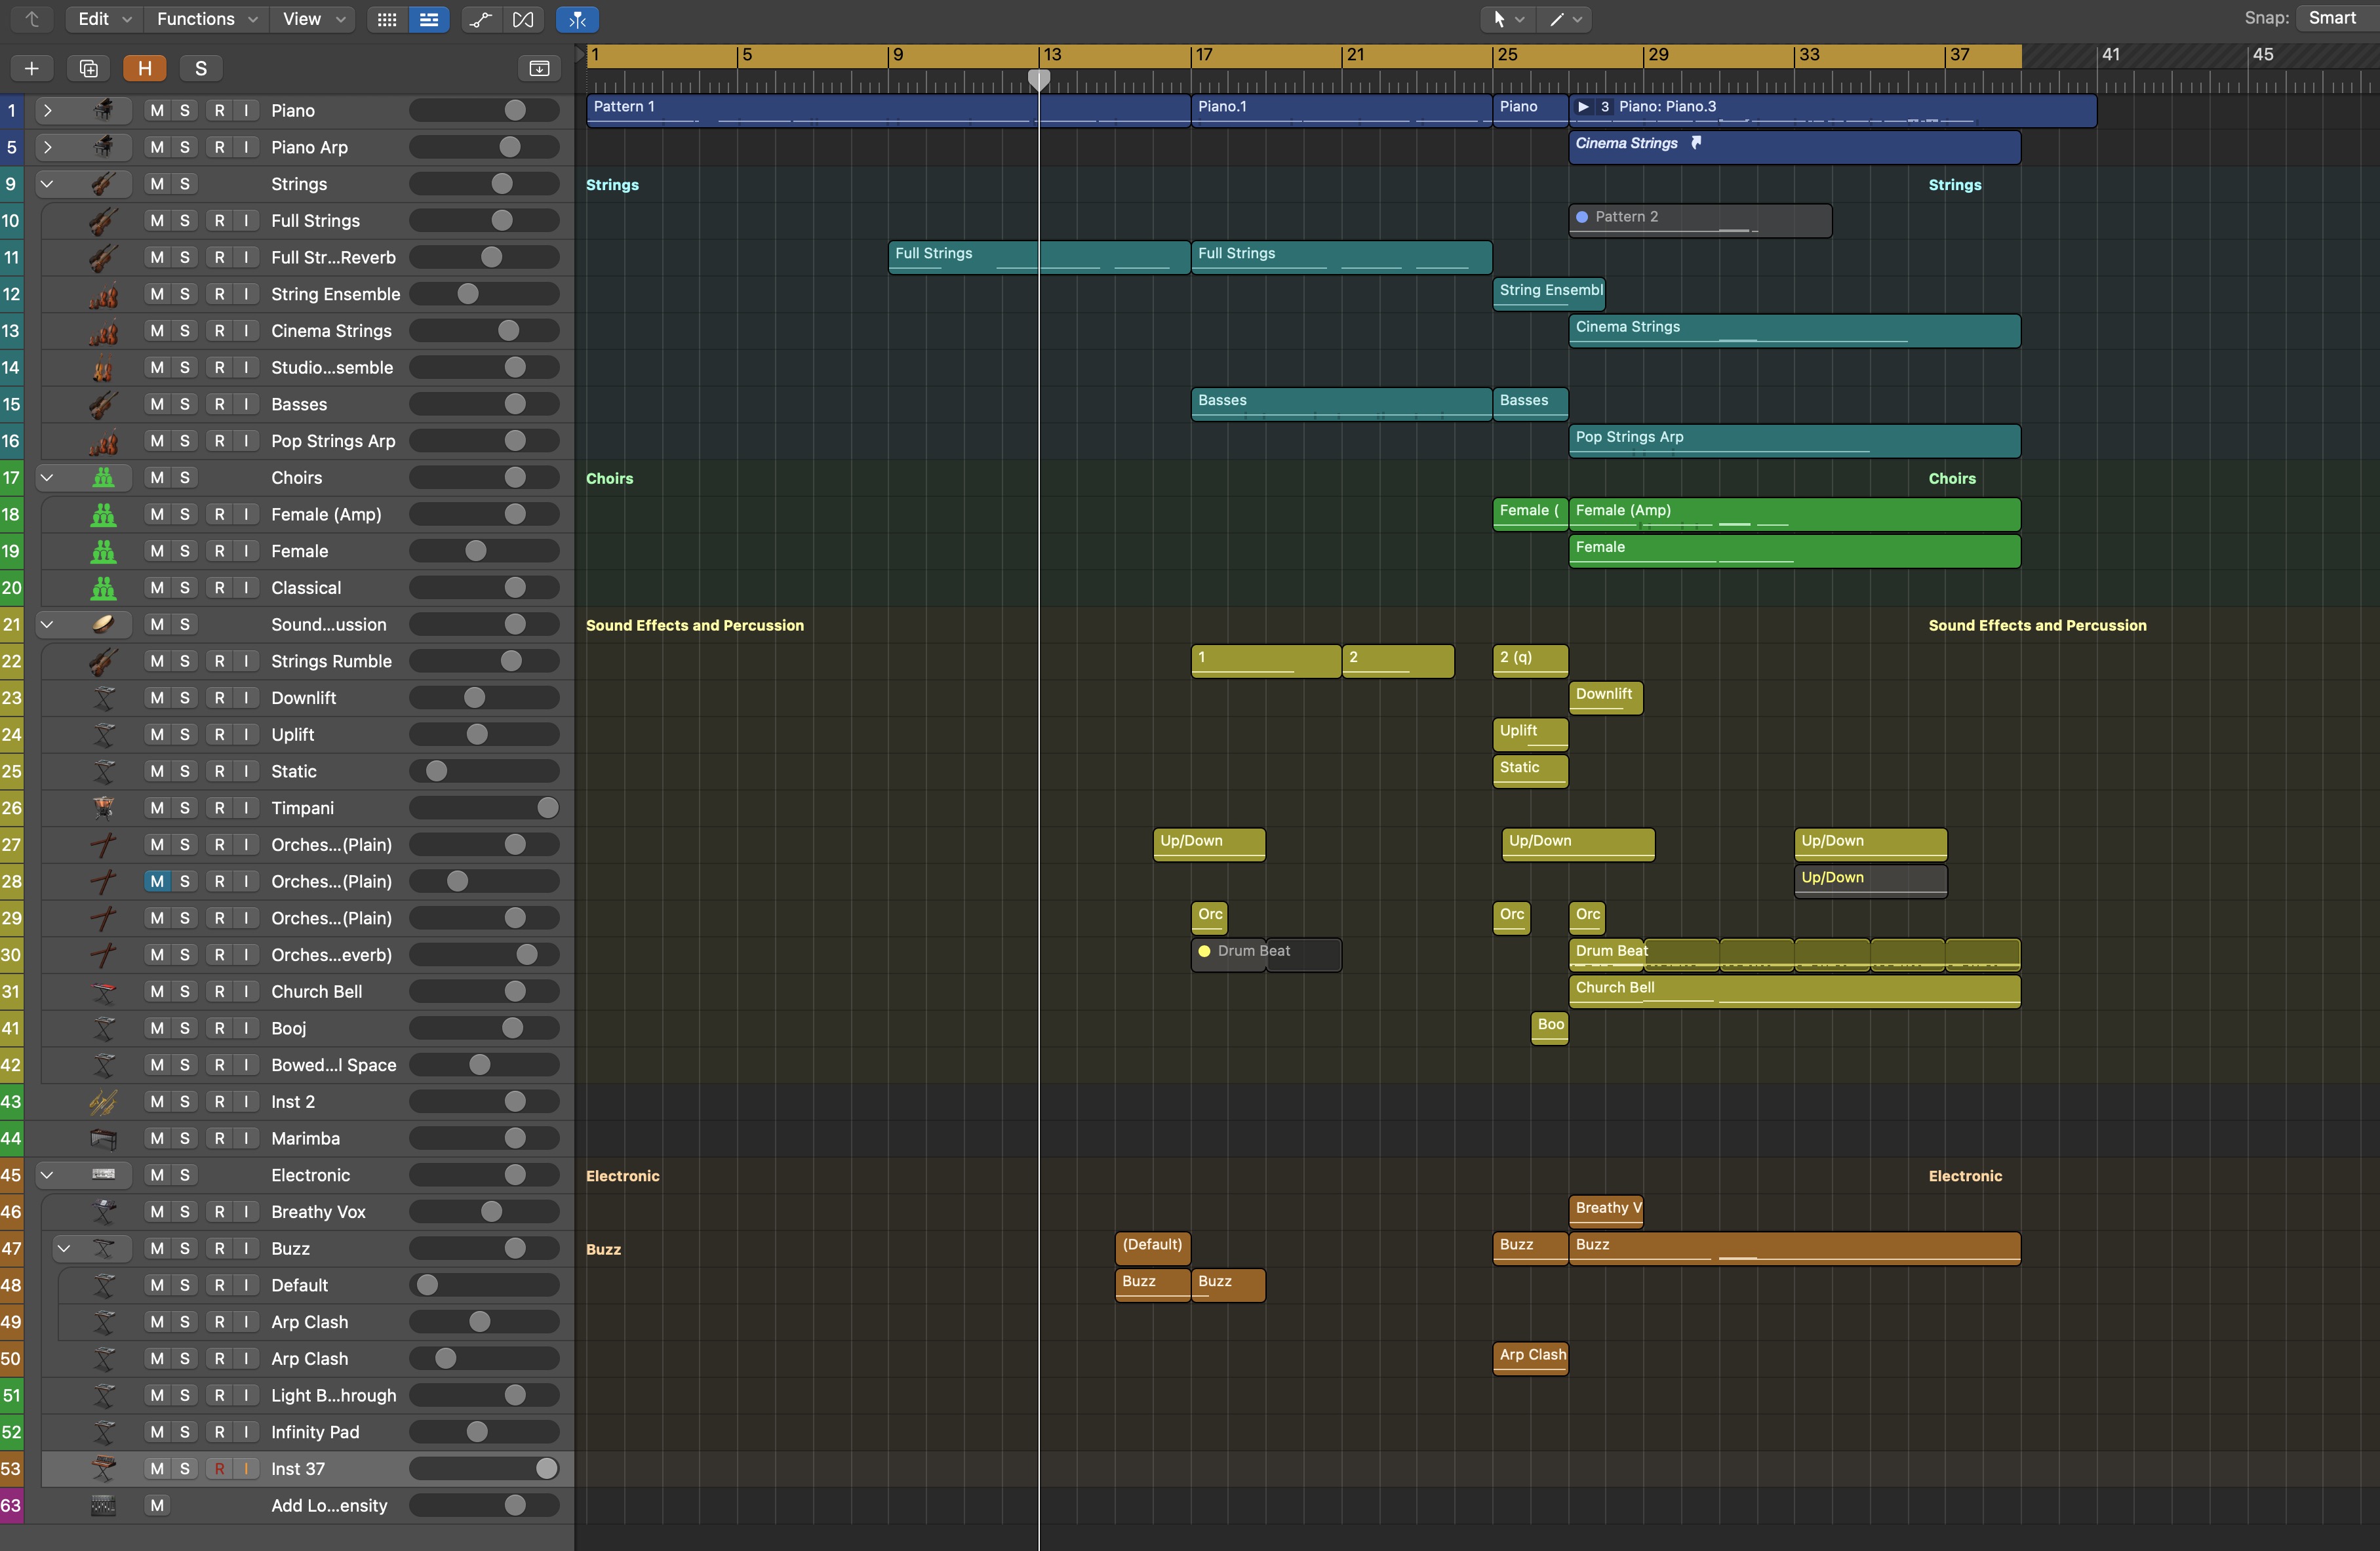Switch to the grid view icon

coord(387,19)
